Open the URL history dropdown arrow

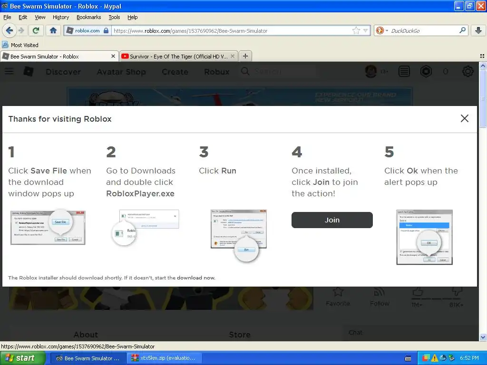(366, 30)
